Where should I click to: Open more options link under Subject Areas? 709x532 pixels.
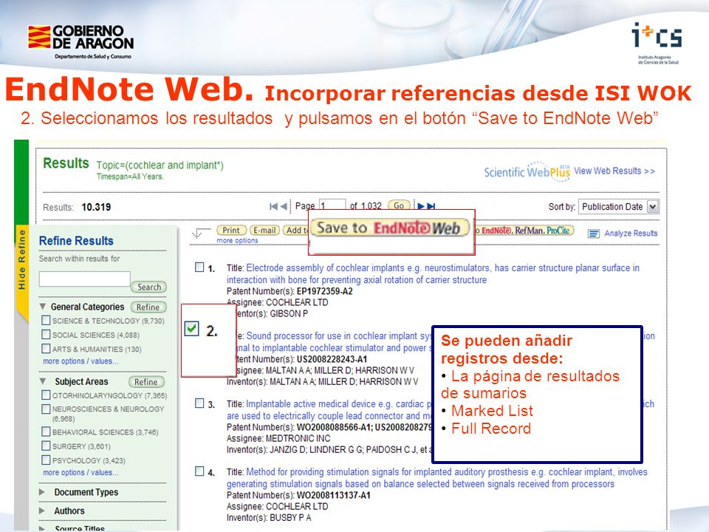[x=81, y=472]
